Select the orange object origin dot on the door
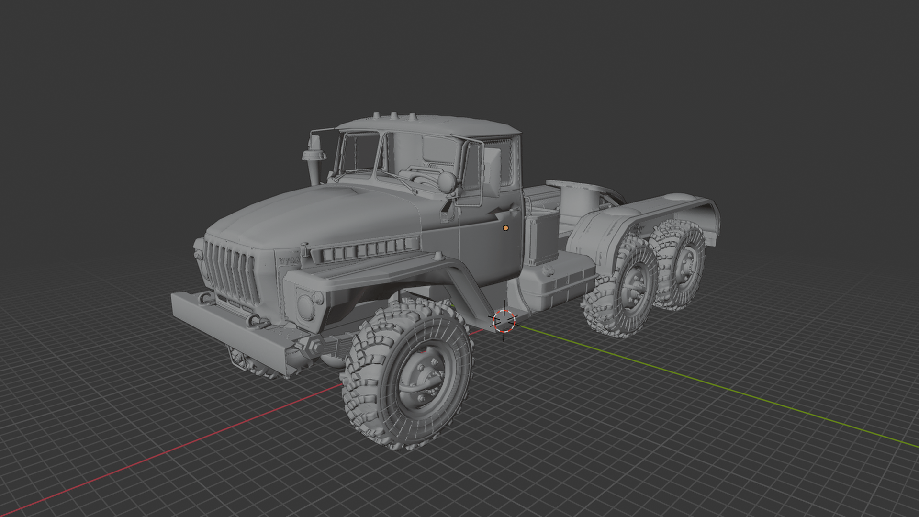919x517 pixels. coord(505,228)
